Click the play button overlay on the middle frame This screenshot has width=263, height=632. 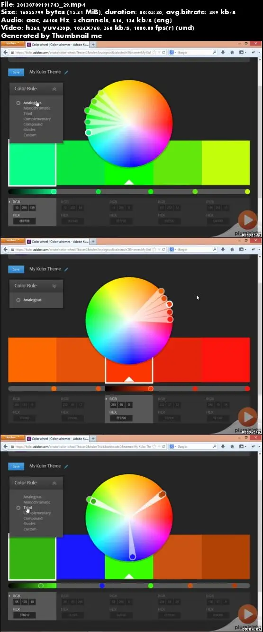pyautogui.click(x=247, y=417)
